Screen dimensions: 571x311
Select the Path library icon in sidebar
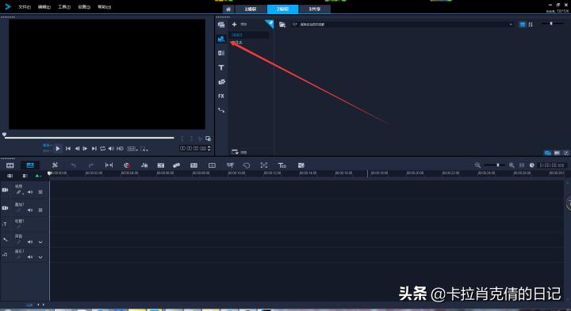click(x=221, y=110)
